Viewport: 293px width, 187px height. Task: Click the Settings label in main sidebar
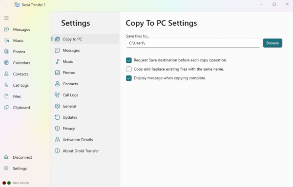tap(20, 168)
